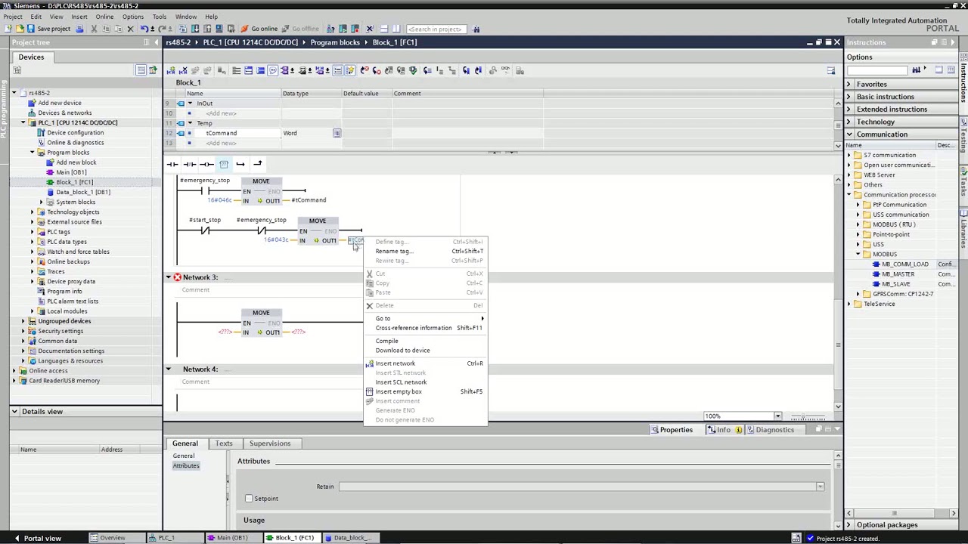Click the Portal view arrow icon
Screen dimensions: 968x544
click(17, 538)
